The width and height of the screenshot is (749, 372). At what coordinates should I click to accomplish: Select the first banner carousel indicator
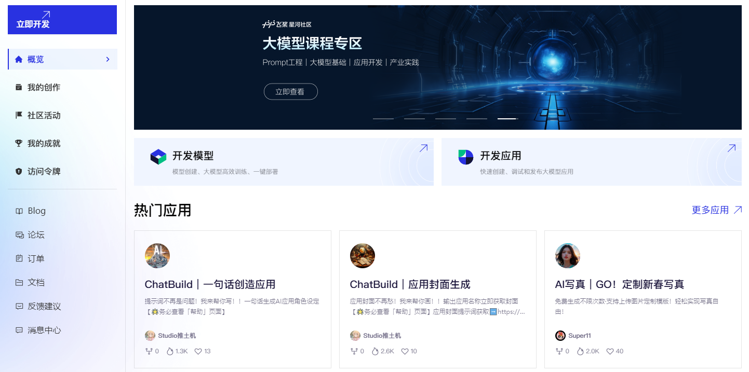tap(383, 119)
